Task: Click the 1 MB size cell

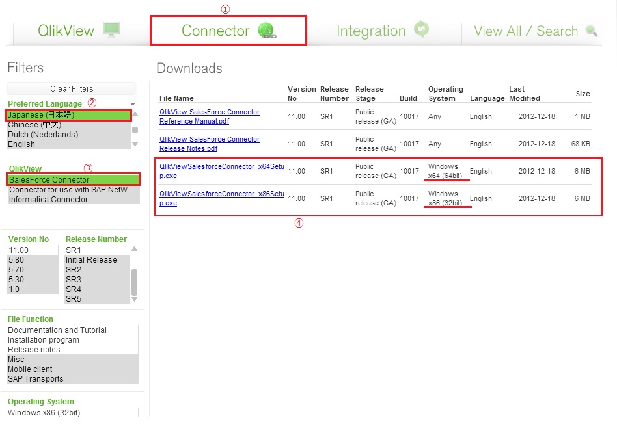Action: tap(583, 117)
